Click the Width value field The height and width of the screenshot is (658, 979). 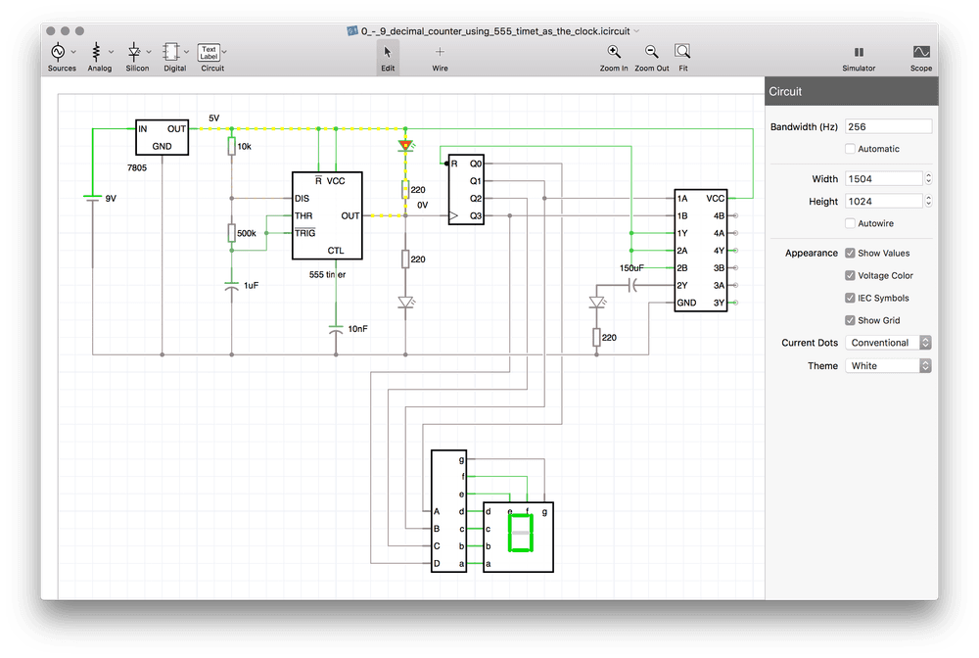[x=883, y=178]
